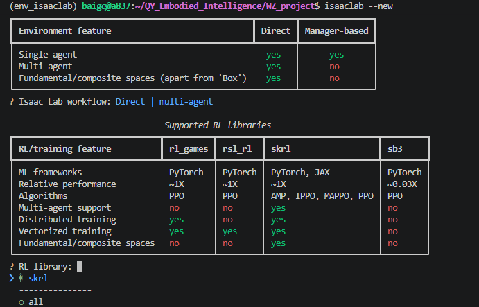Click the RL library input cursor block
The image size is (479, 307).
click(x=79, y=266)
